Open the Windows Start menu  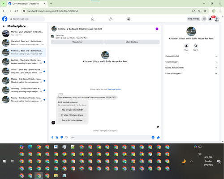(4, 161)
